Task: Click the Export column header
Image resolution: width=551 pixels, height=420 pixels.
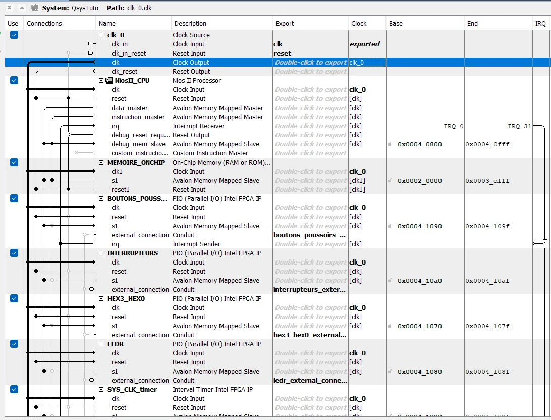Action: coord(310,24)
